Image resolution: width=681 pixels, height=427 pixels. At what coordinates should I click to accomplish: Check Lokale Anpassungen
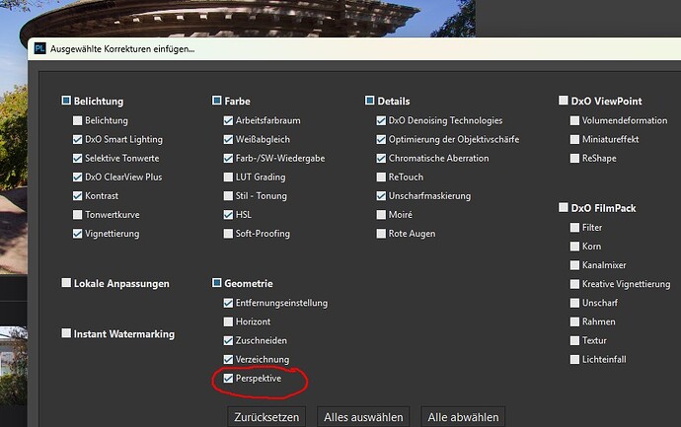coord(66,283)
